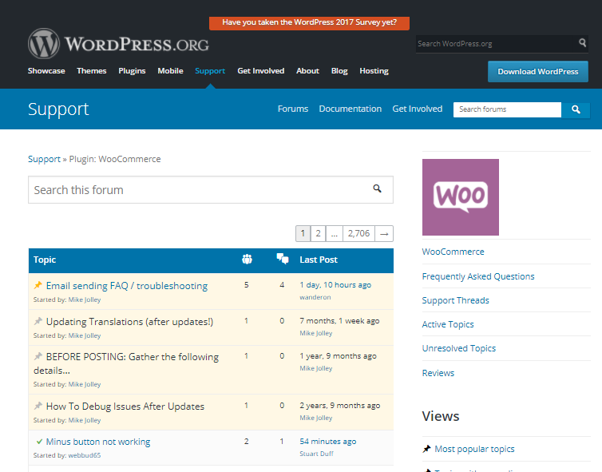The image size is (602, 472).
Task: Click last post 7 months, 1 week ago
Action: click(x=339, y=321)
